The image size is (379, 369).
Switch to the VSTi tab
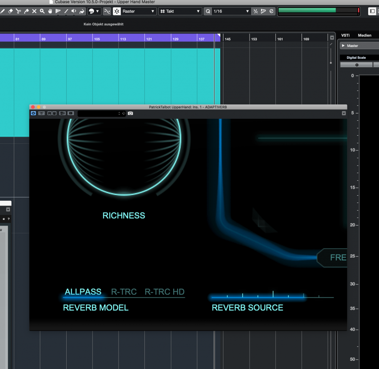345,35
